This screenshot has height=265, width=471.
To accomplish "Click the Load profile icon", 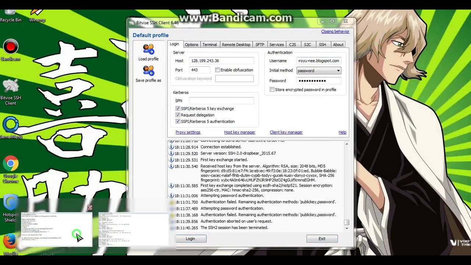I will click(x=148, y=49).
